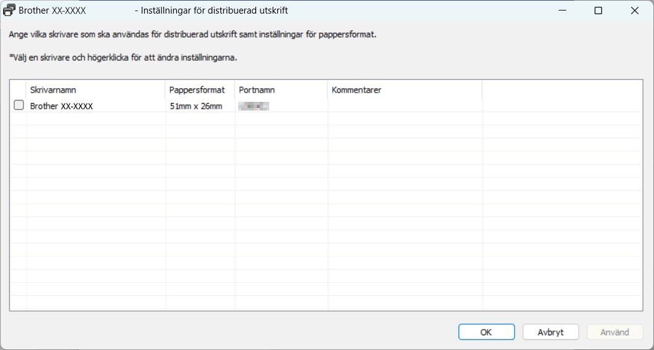Screen dimensions: 654x350
Task: Select the Brother XX-XXXX printer row name
Action: pyautogui.click(x=61, y=106)
